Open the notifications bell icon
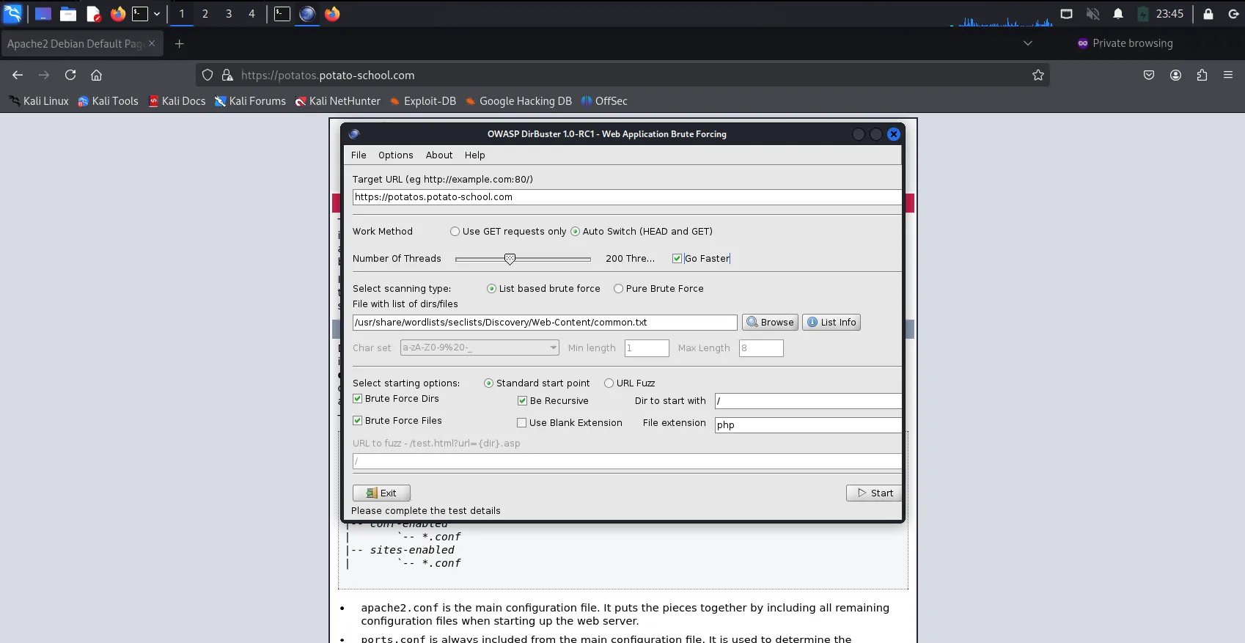 pyautogui.click(x=1118, y=14)
